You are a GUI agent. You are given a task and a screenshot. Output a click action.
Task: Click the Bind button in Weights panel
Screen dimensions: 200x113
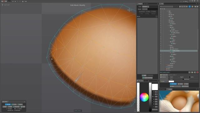point(144,75)
